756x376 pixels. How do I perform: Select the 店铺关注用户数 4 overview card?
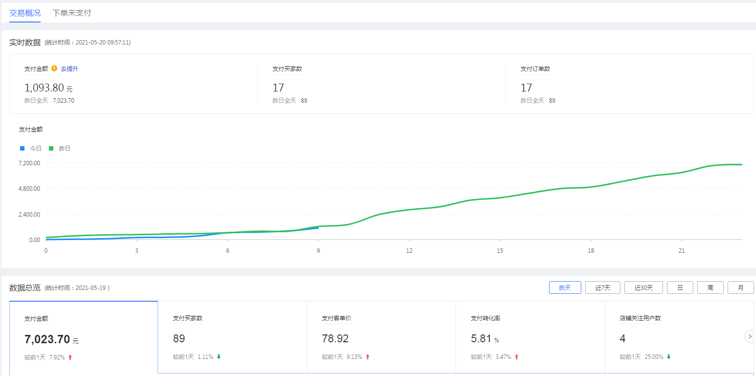click(679, 337)
